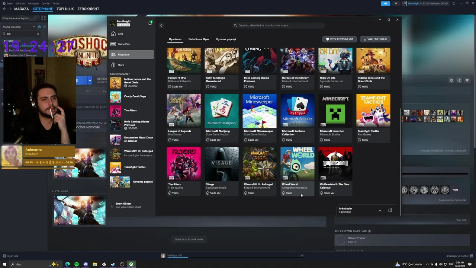The image size is (476, 268).
Task: Open the Oynama geçmişi tab
Action: (226, 39)
